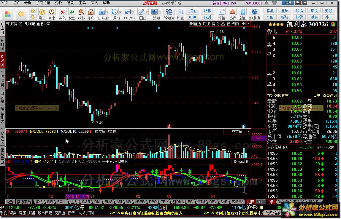341x219 pixels.
Task: Click the pie chart icon beside 300326
Action: point(333,24)
